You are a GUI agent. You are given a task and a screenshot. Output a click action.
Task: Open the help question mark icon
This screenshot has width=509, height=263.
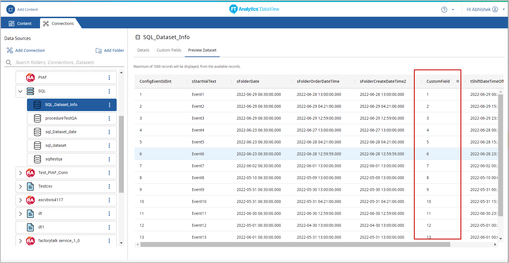(x=444, y=10)
